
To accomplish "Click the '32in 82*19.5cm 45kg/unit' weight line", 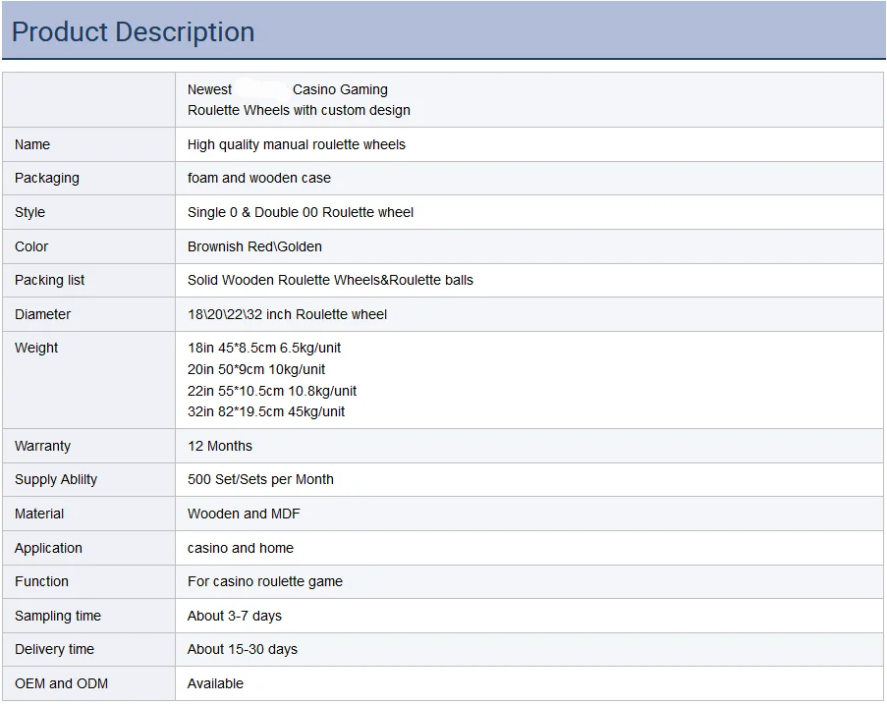I will 266,411.
